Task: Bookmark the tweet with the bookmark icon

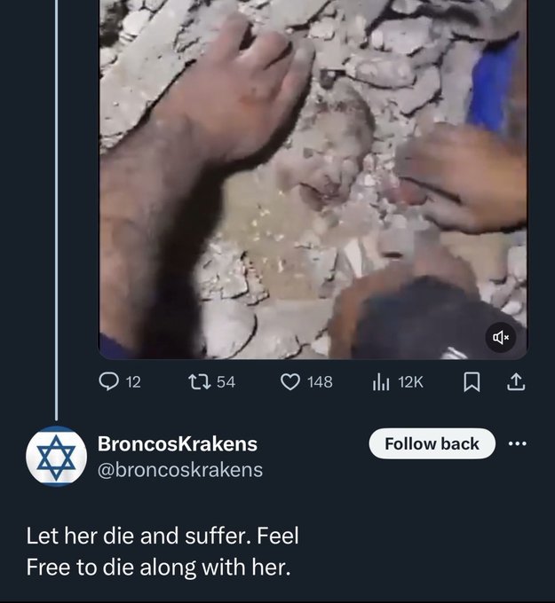Action: click(x=473, y=382)
